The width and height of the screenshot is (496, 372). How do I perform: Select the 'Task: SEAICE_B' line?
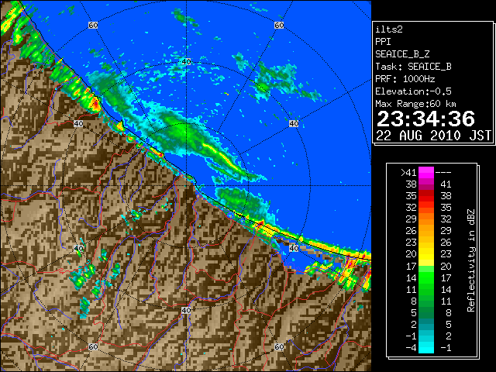click(x=413, y=67)
